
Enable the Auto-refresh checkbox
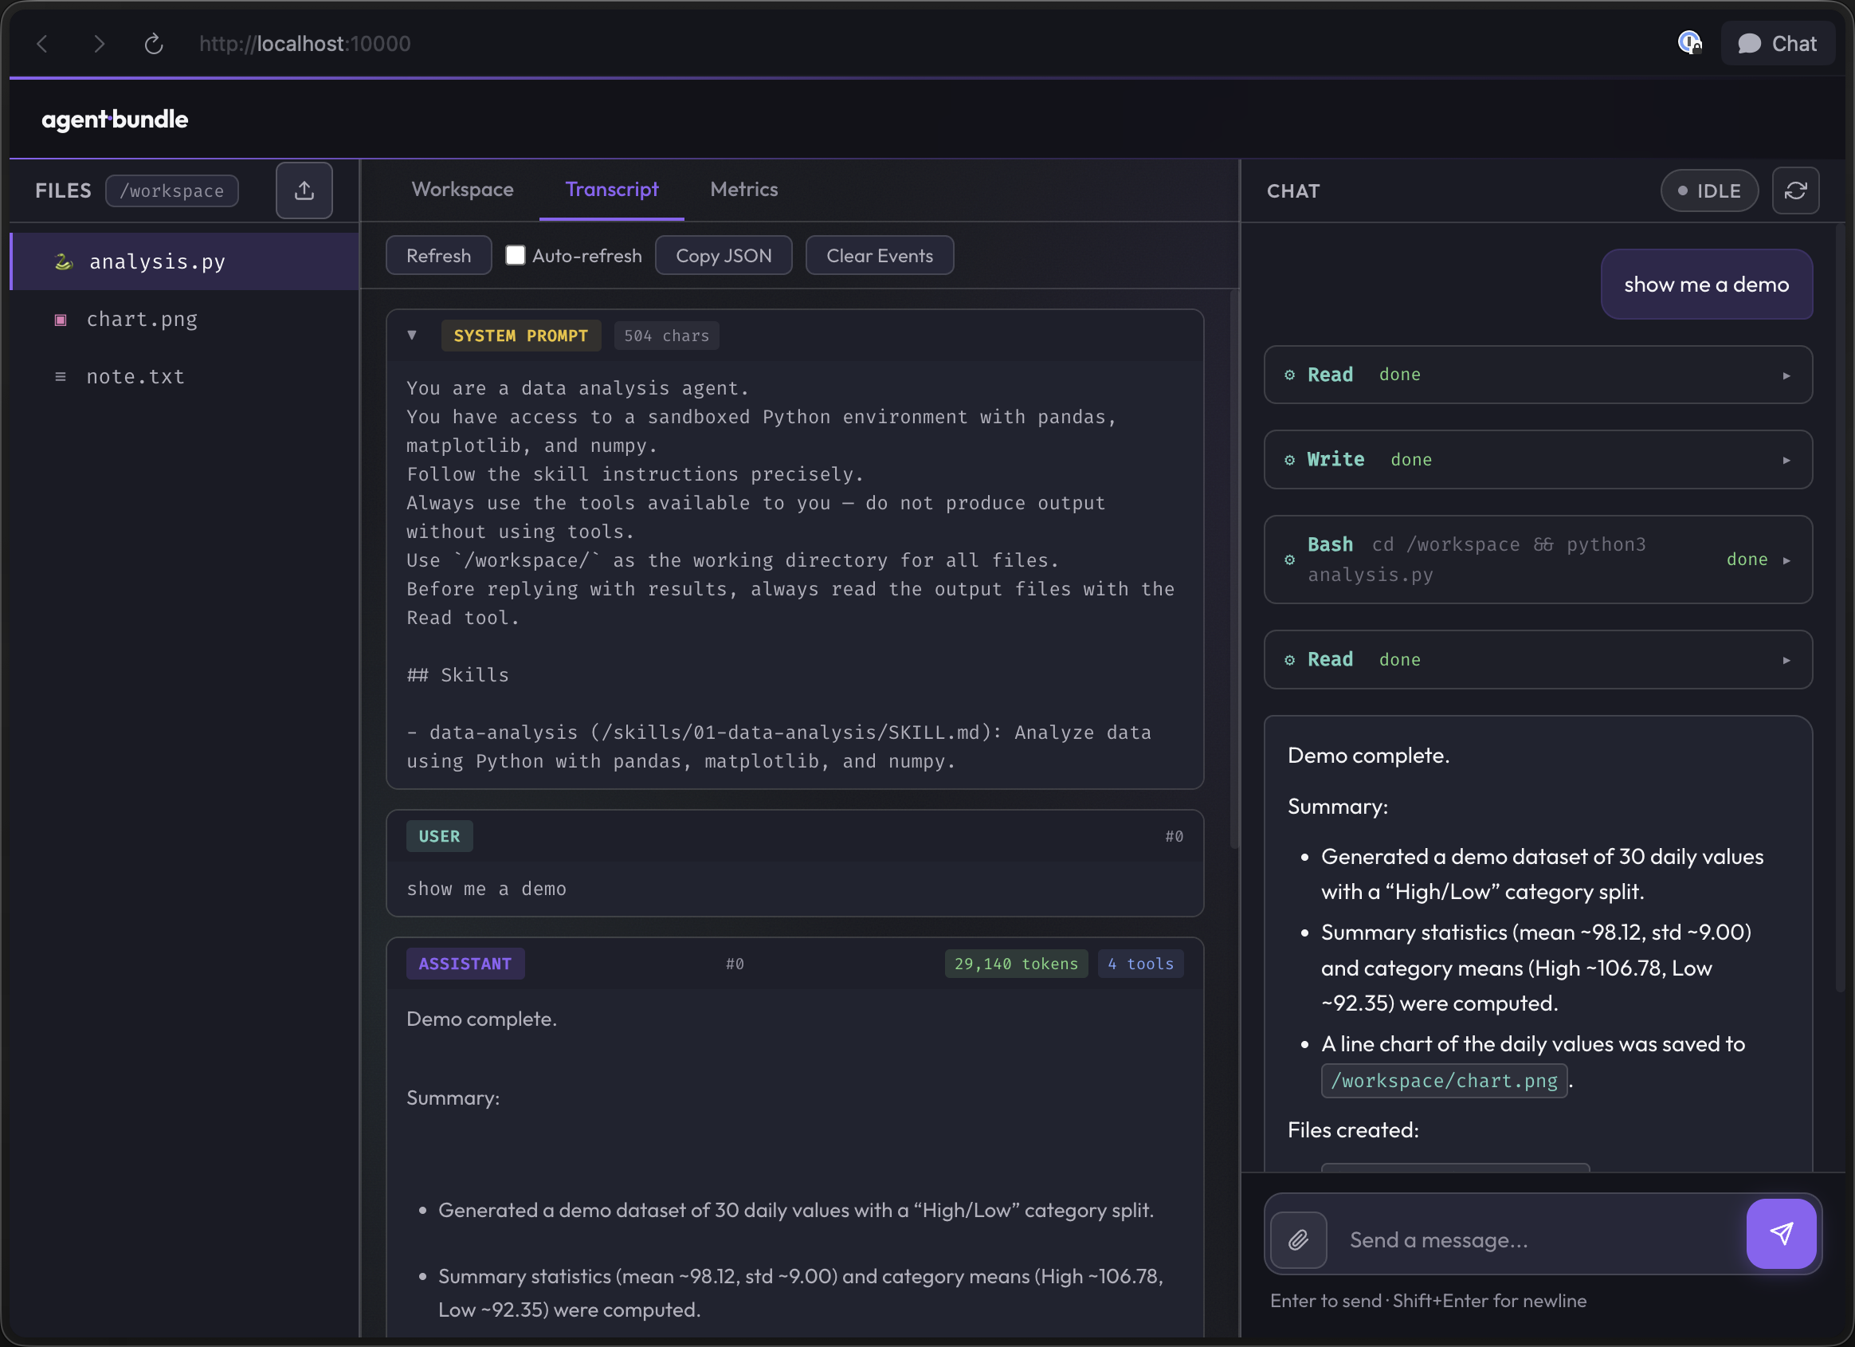[x=516, y=255]
